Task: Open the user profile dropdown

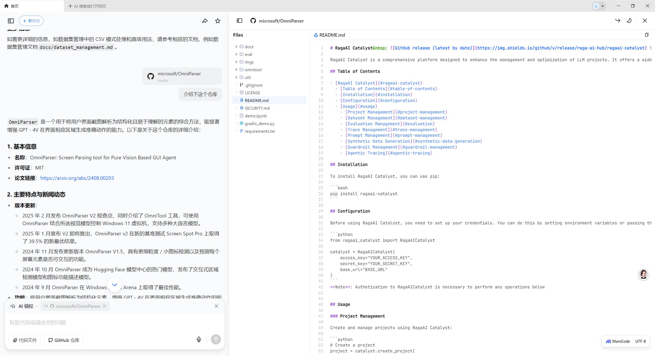Action: pos(599,6)
